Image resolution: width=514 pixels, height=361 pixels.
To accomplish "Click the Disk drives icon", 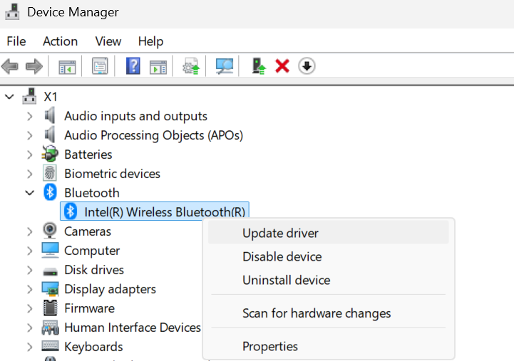I will (50, 271).
